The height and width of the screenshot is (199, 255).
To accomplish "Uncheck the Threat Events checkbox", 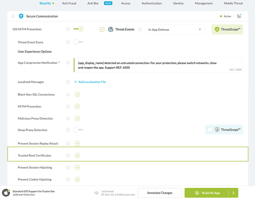I will point(102,29).
